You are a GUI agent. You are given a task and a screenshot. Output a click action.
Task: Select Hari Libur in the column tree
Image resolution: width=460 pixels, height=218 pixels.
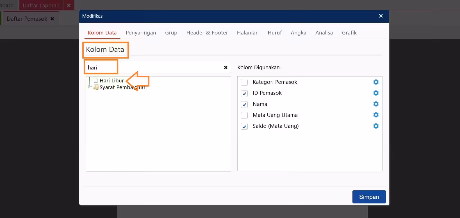(x=111, y=80)
